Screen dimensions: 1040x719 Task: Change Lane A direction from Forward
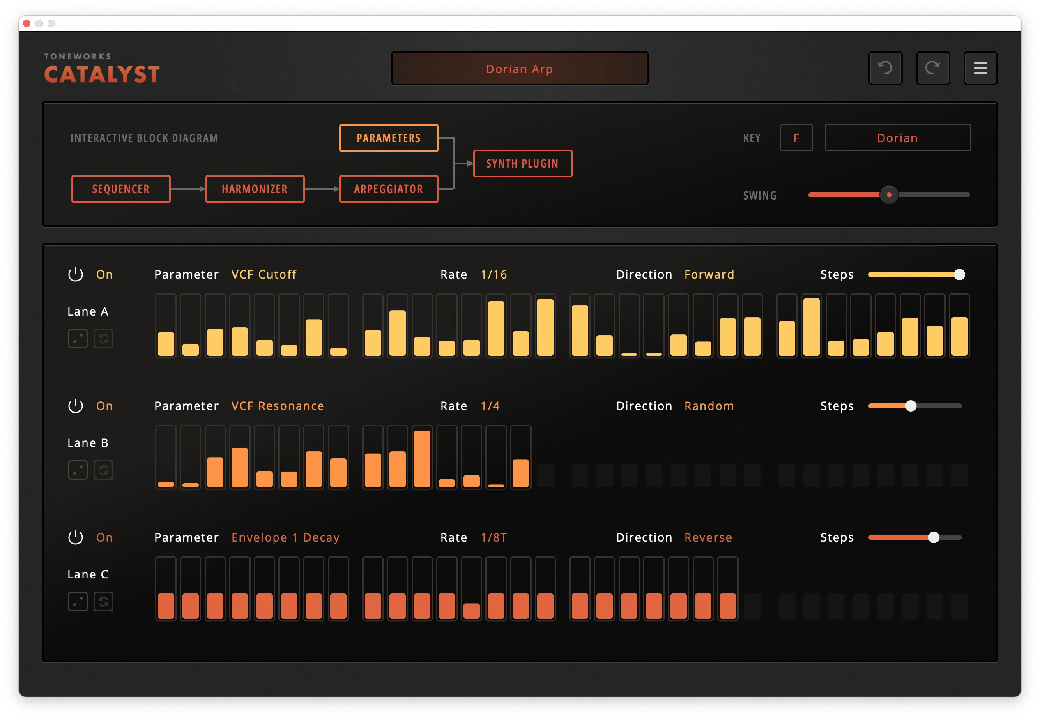[709, 274]
